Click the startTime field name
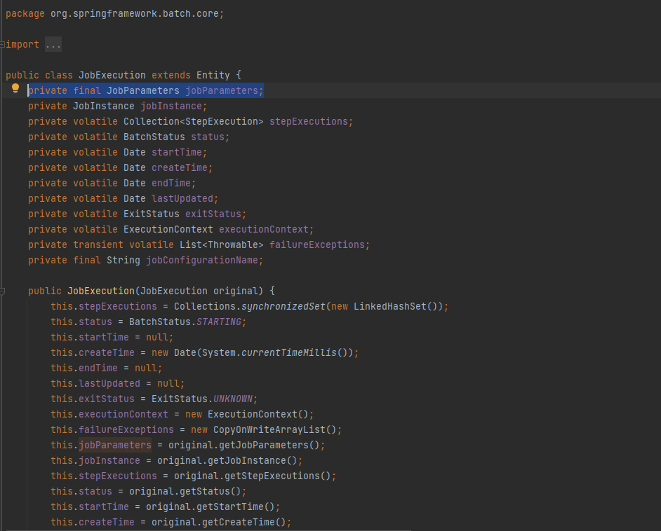Image resolution: width=661 pixels, height=531 pixels. coord(177,152)
